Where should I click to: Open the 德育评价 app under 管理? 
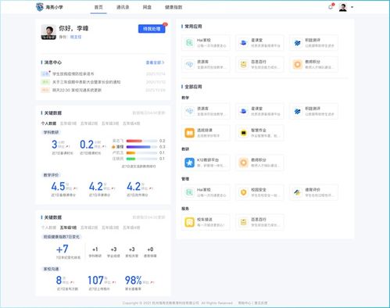tap(313, 192)
